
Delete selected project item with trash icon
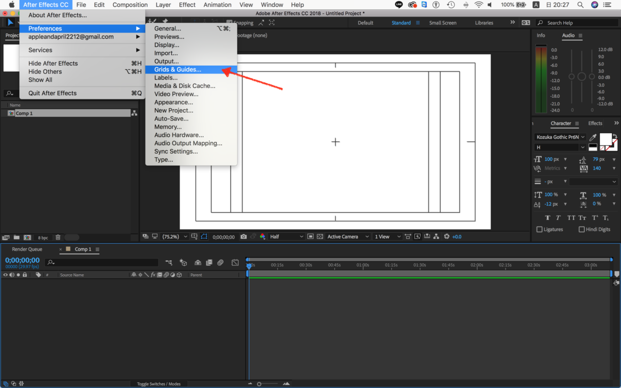[58, 237]
